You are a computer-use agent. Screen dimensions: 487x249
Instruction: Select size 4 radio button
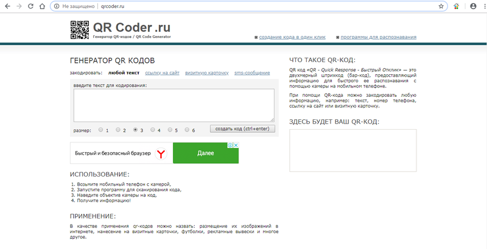(153, 130)
